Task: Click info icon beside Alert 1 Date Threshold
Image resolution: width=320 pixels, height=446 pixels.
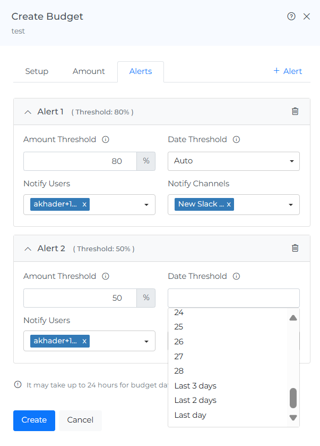Action: [237, 139]
